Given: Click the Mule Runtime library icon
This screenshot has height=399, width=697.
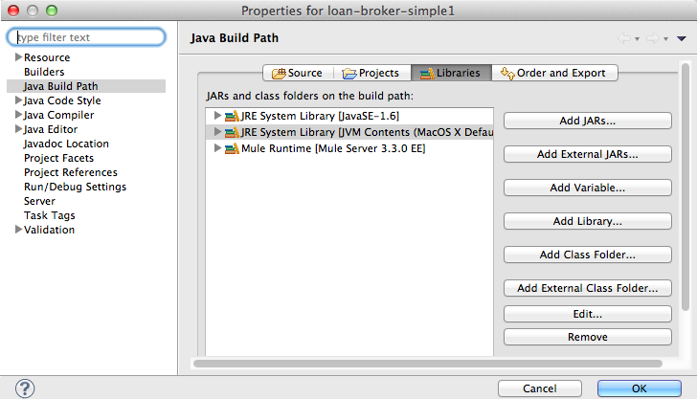Looking at the screenshot, I should click(232, 149).
